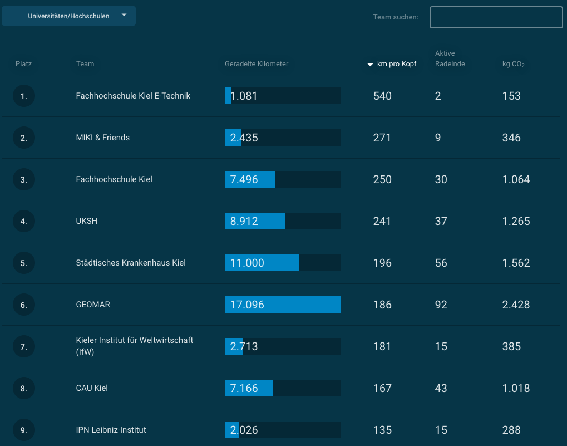567x446 pixels.
Task: Click the Platz column header
Action: click(24, 64)
